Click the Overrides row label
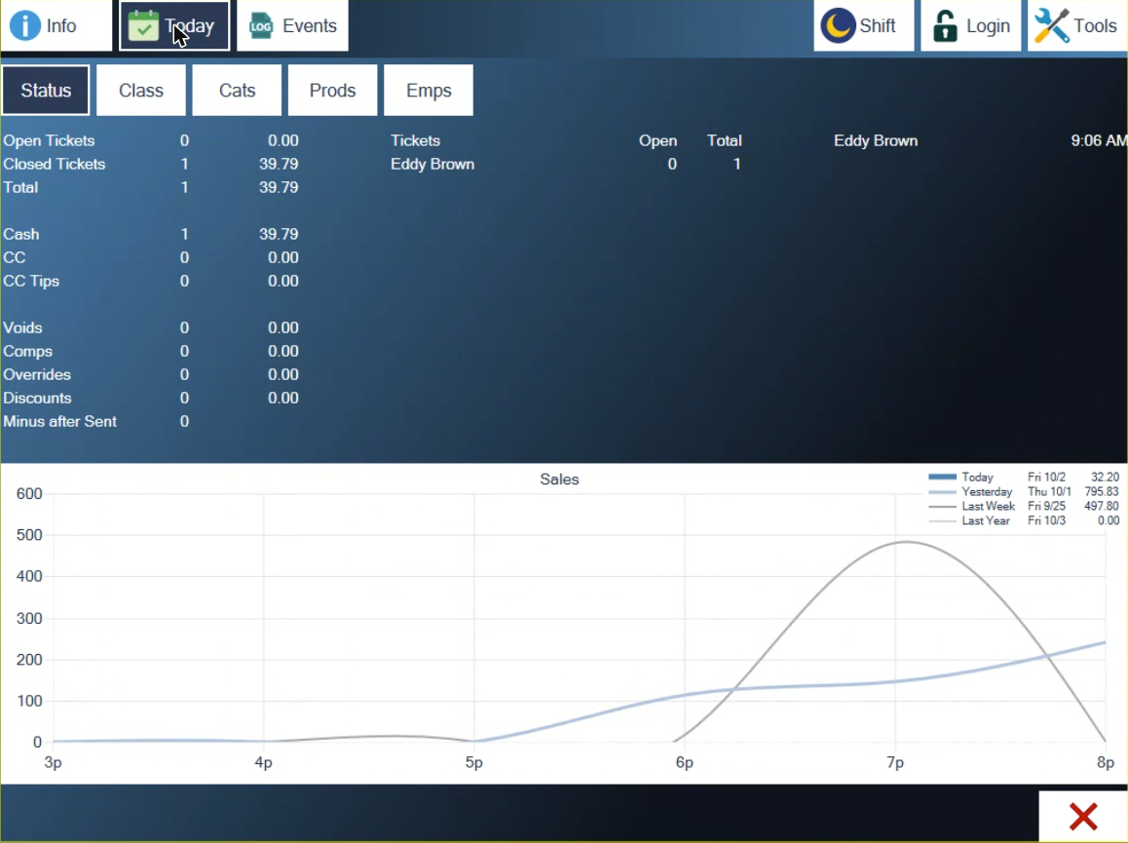The height and width of the screenshot is (843, 1128). click(x=37, y=374)
